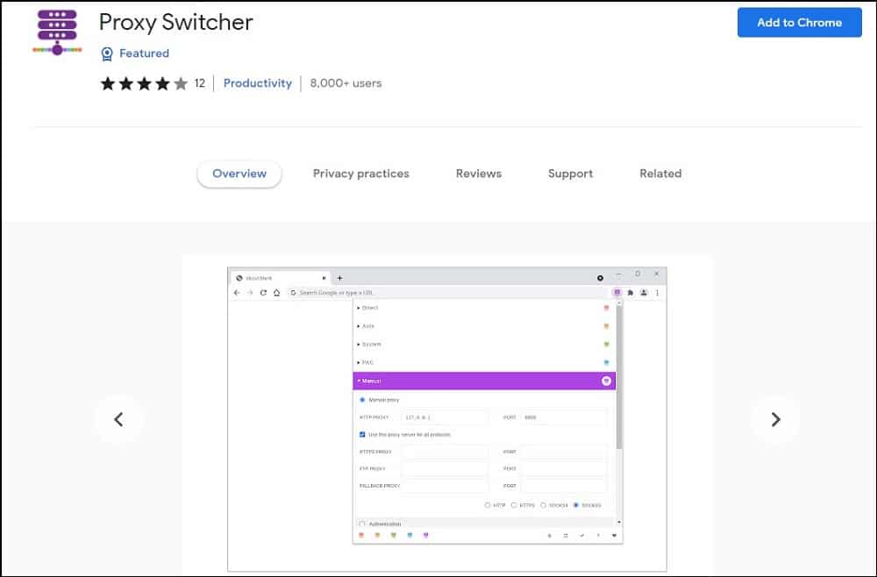Select the HTTPS radio option
This screenshot has height=577, width=877.
513,505
